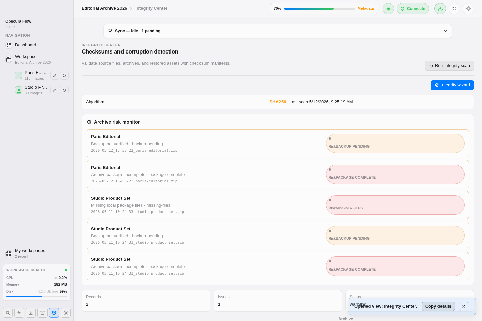Click Paris Editorial PACKAGE-COMPLETE risk badge
This screenshot has height=321, width=482.
(x=395, y=174)
